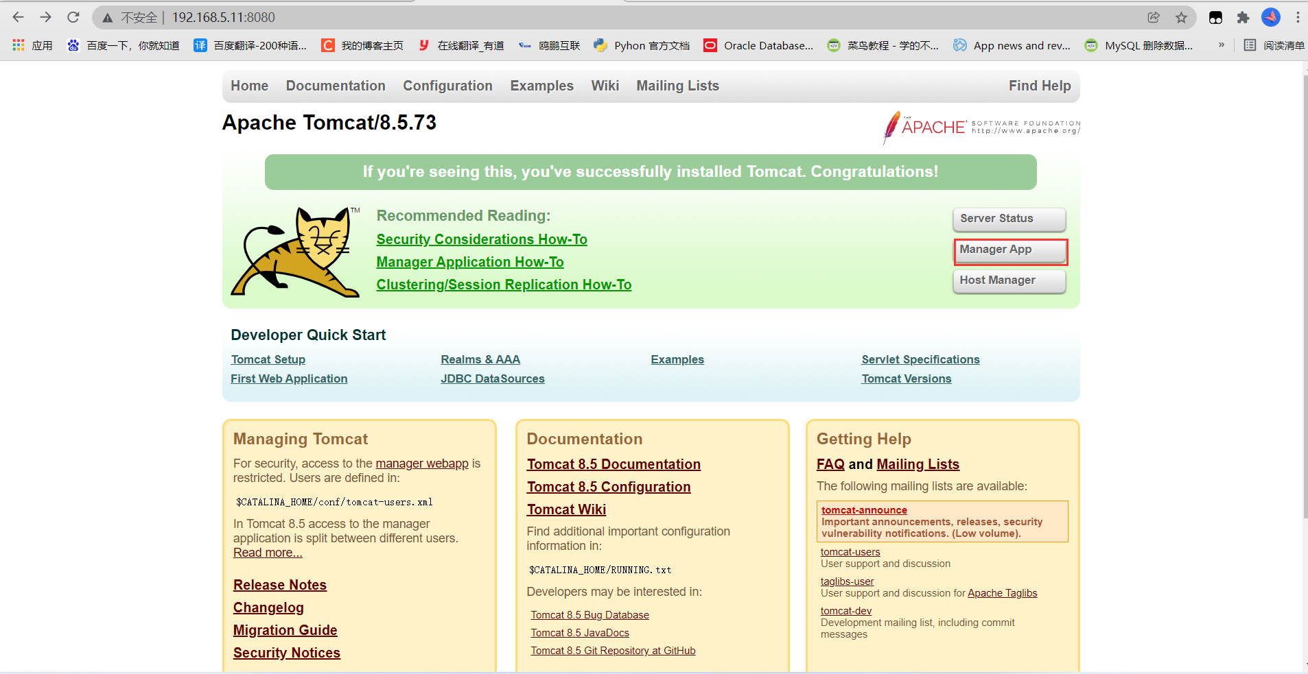
Task: Click the browser back arrow
Action: pyautogui.click(x=19, y=17)
